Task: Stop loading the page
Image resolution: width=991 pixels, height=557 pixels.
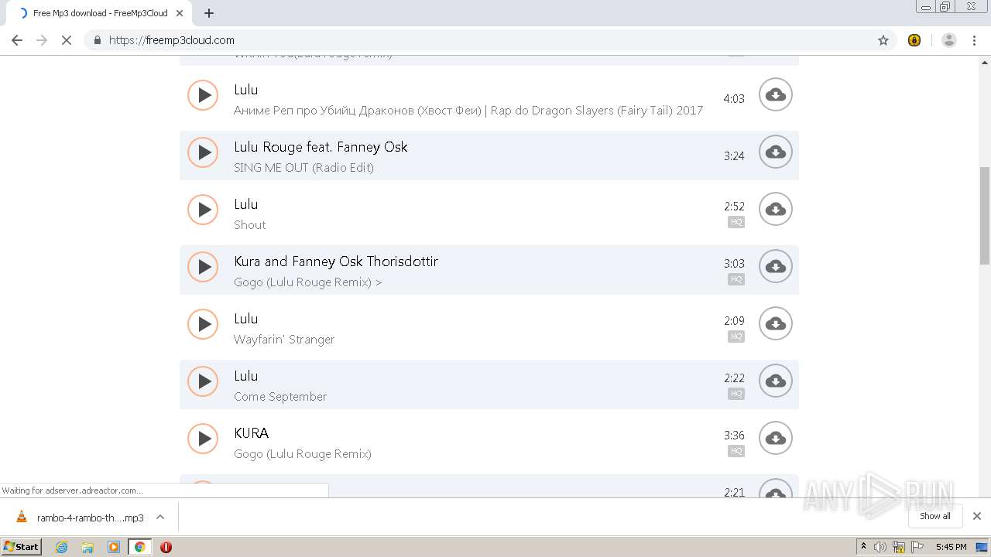Action: point(67,40)
